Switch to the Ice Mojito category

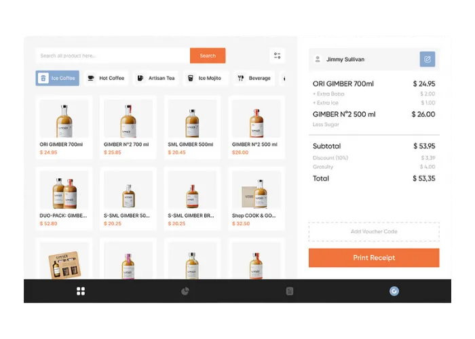pos(206,78)
